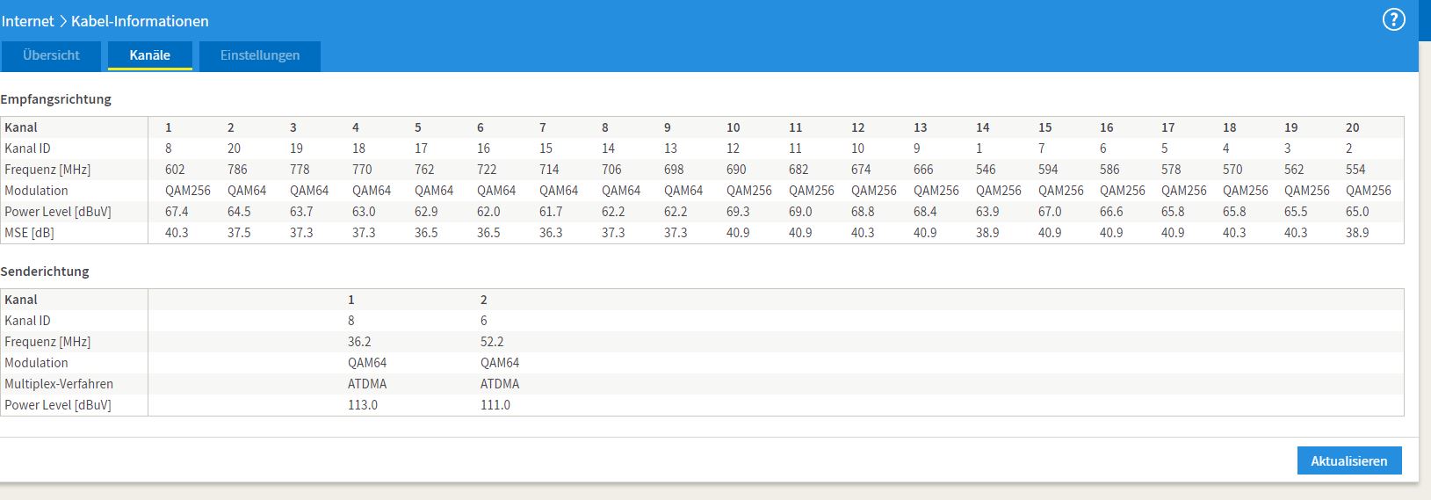Click the power level value 68.8
This screenshot has height=500, width=1431.
click(x=863, y=212)
